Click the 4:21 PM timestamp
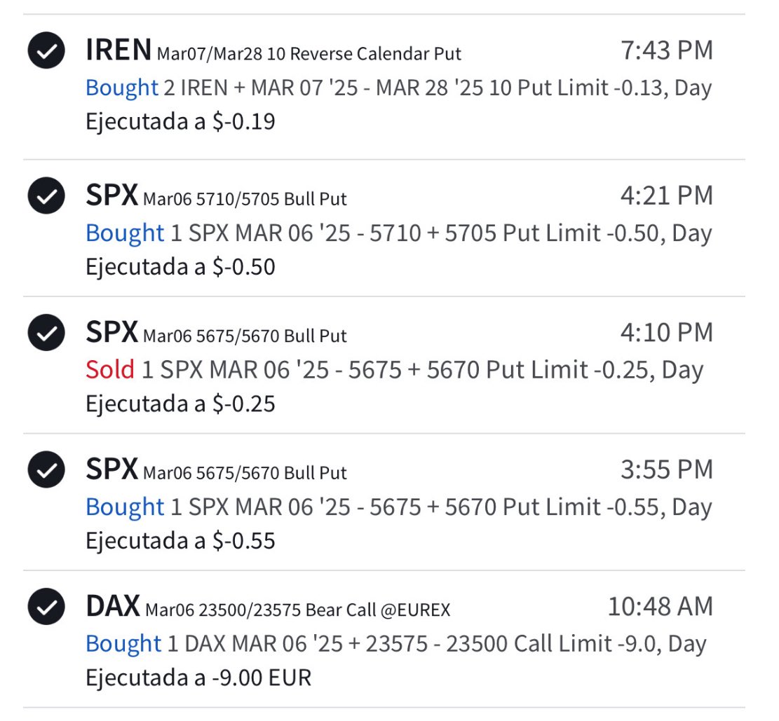779x721 pixels. point(667,195)
